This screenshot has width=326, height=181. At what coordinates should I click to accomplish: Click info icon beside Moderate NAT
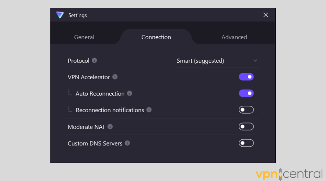pyautogui.click(x=110, y=127)
